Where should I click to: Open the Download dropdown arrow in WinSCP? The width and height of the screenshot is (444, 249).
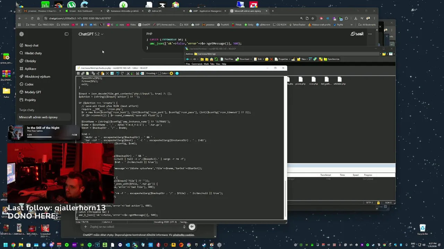tap(251, 59)
